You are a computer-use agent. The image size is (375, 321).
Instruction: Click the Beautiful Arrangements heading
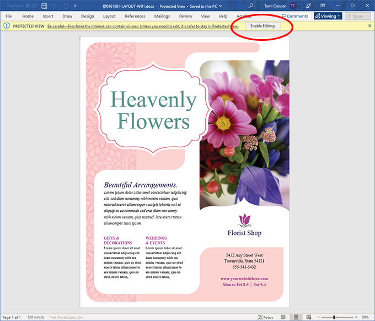[x=141, y=185]
